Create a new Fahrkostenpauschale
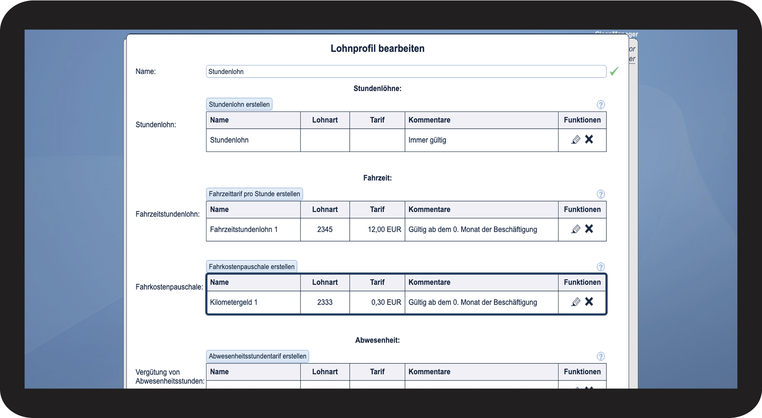Viewport: 762px width, 418px height. point(251,267)
